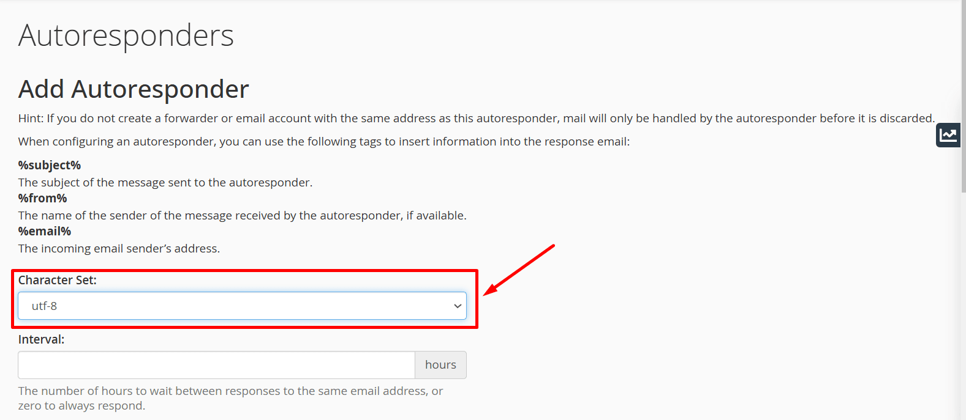Click the Character Set field label
Screen dimensions: 966x420
(57, 280)
